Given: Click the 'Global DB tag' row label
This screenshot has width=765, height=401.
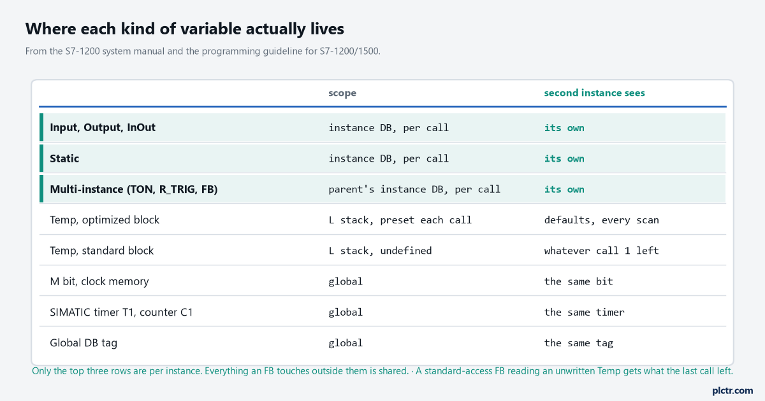Looking at the screenshot, I should coord(84,342).
